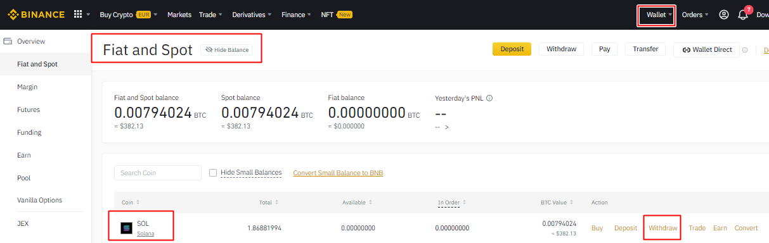769x243 pixels.
Task: Click the Overview wallet card icon
Action: (8, 41)
